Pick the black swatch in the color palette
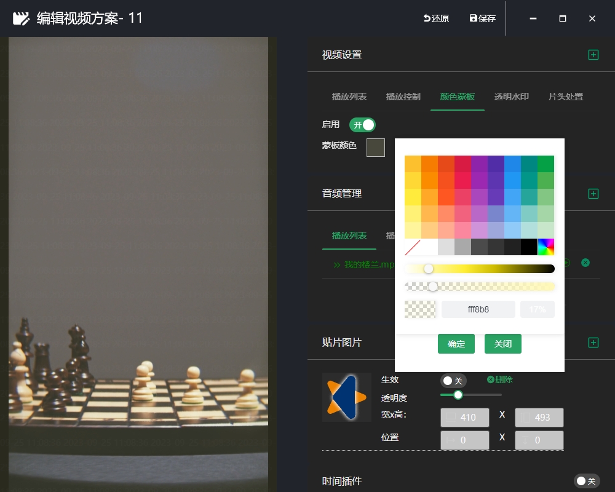 [x=529, y=247]
